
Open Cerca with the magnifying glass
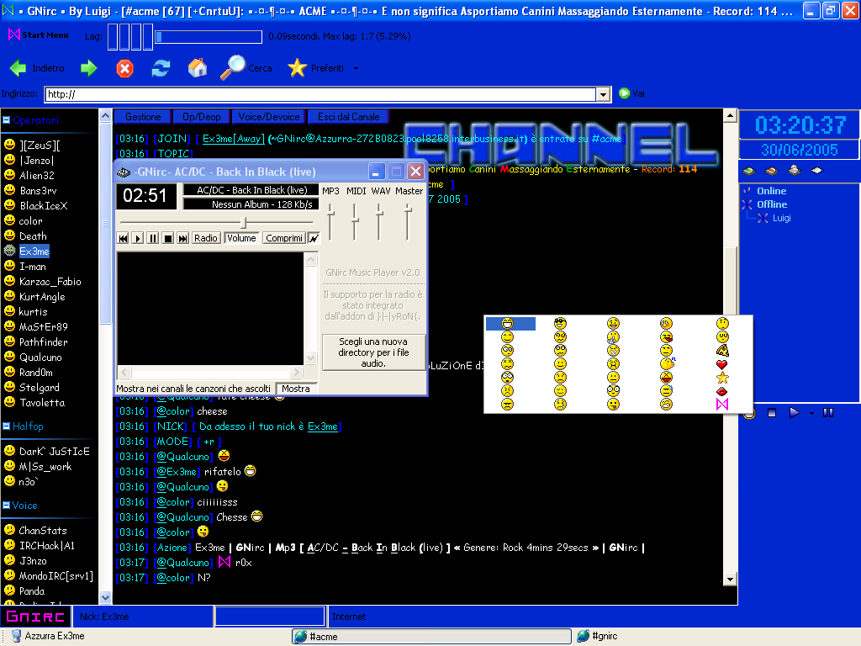click(x=233, y=68)
